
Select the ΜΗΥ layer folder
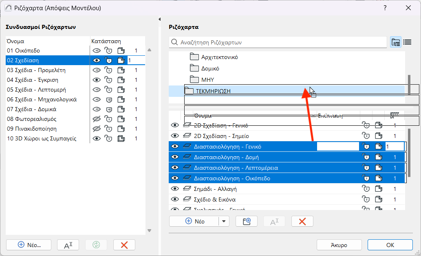207,80
